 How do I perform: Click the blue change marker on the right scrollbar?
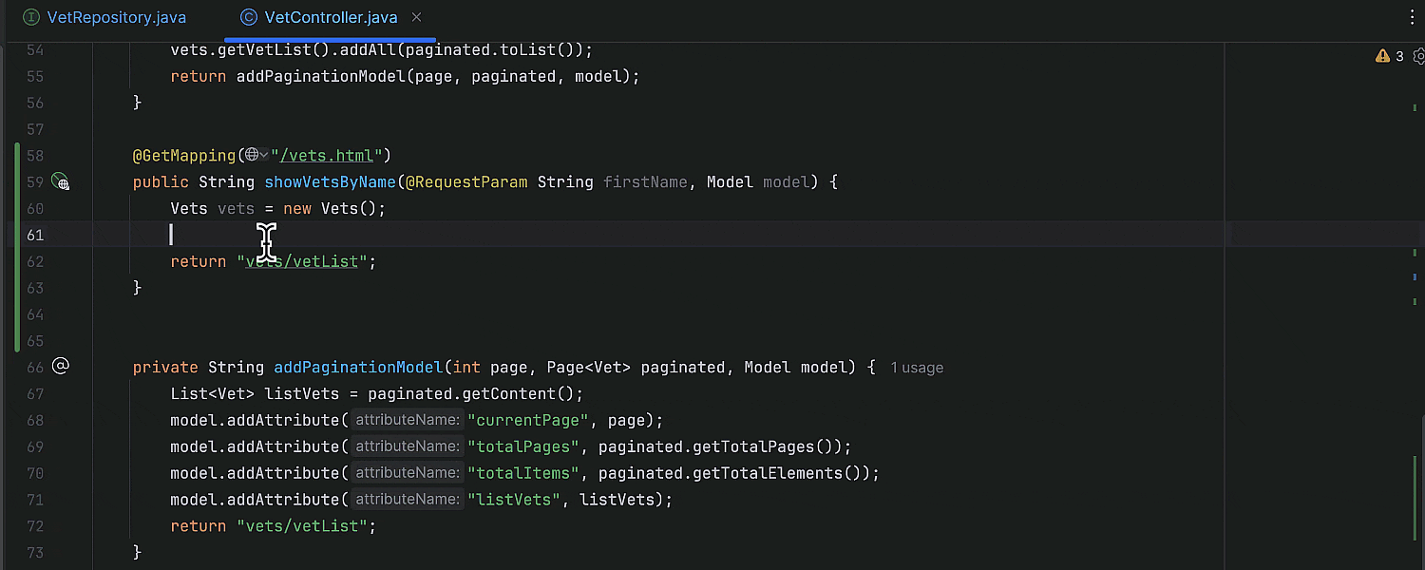click(x=1415, y=276)
